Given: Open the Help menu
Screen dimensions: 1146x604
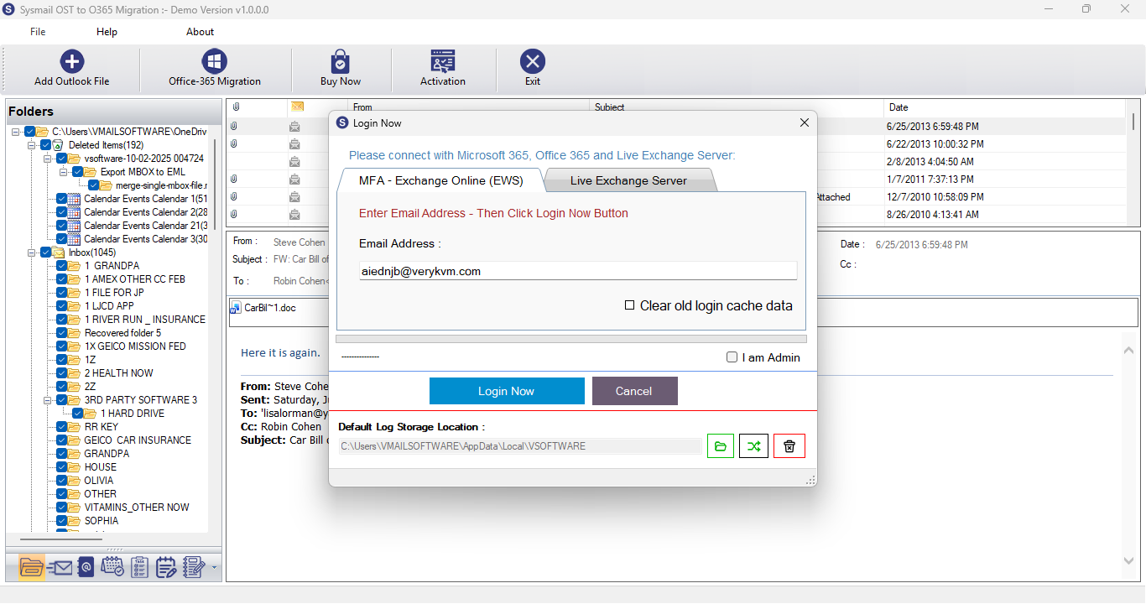Looking at the screenshot, I should pos(107,32).
